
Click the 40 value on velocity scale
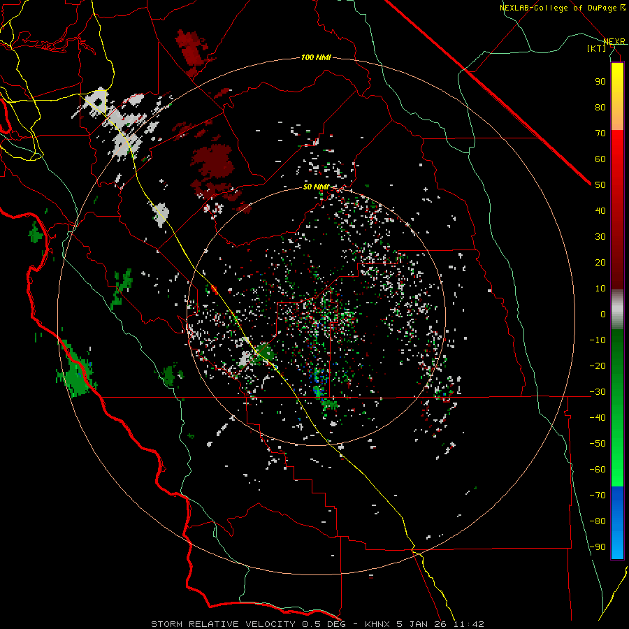click(600, 211)
